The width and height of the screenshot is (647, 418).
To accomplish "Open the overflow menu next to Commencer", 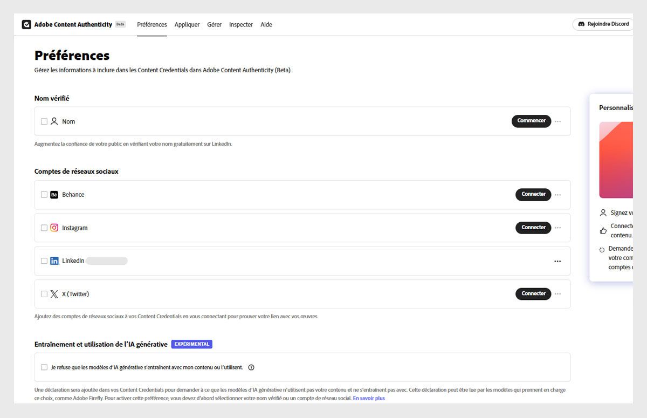I will pyautogui.click(x=558, y=121).
